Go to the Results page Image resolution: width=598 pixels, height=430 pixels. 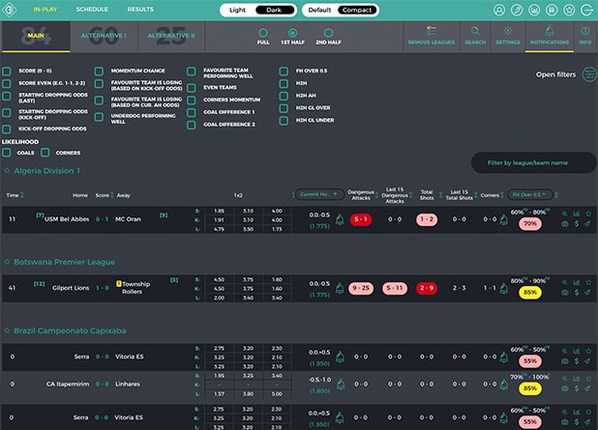click(140, 9)
